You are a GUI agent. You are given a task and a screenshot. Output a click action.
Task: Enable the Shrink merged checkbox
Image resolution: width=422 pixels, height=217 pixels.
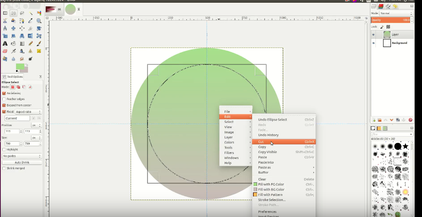tap(4, 168)
